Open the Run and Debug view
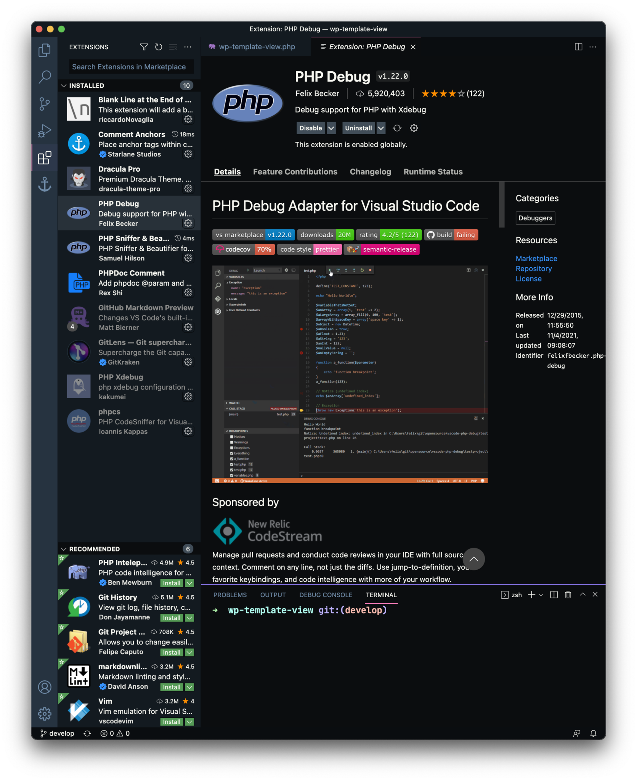Viewport: 637px width, 781px height. 45,130
